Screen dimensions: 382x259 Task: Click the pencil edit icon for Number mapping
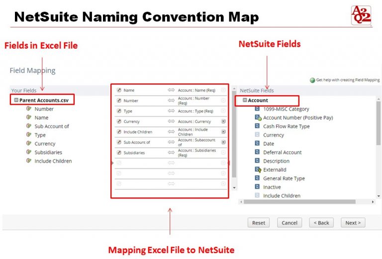point(119,101)
